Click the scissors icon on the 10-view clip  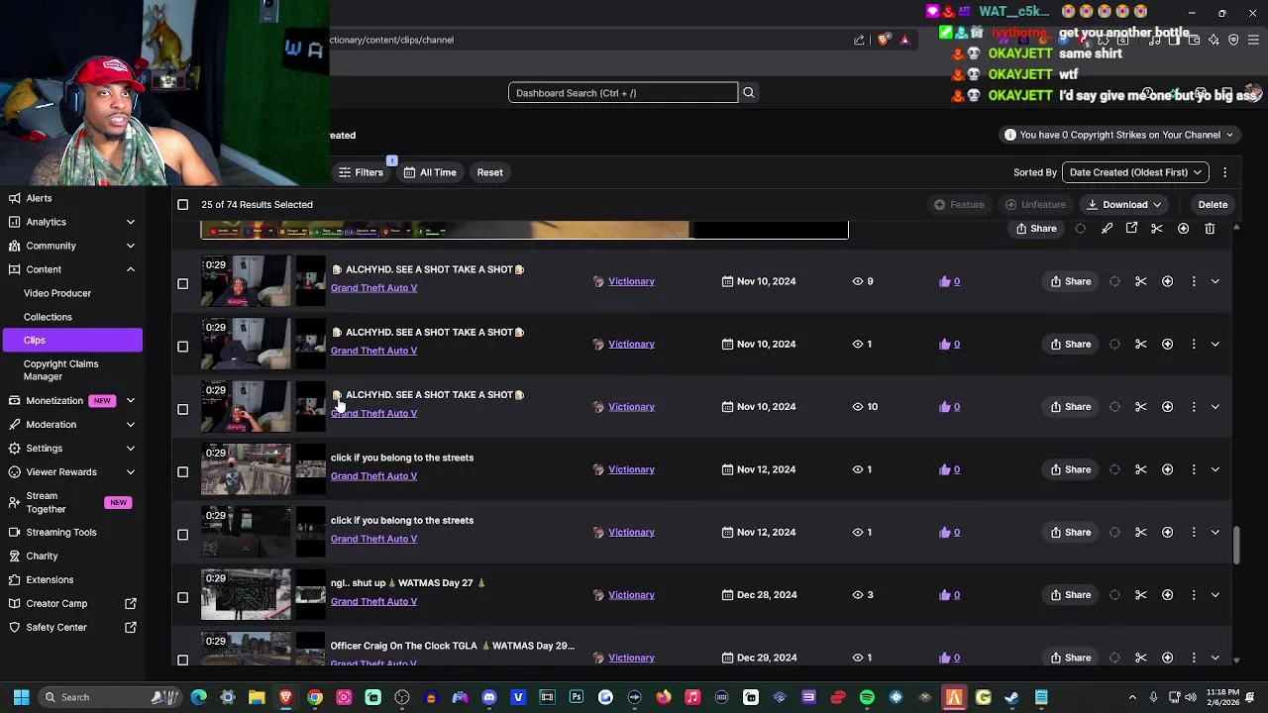[x=1141, y=407]
